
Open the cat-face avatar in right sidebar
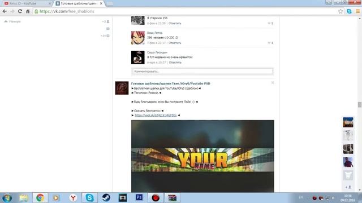348,175
